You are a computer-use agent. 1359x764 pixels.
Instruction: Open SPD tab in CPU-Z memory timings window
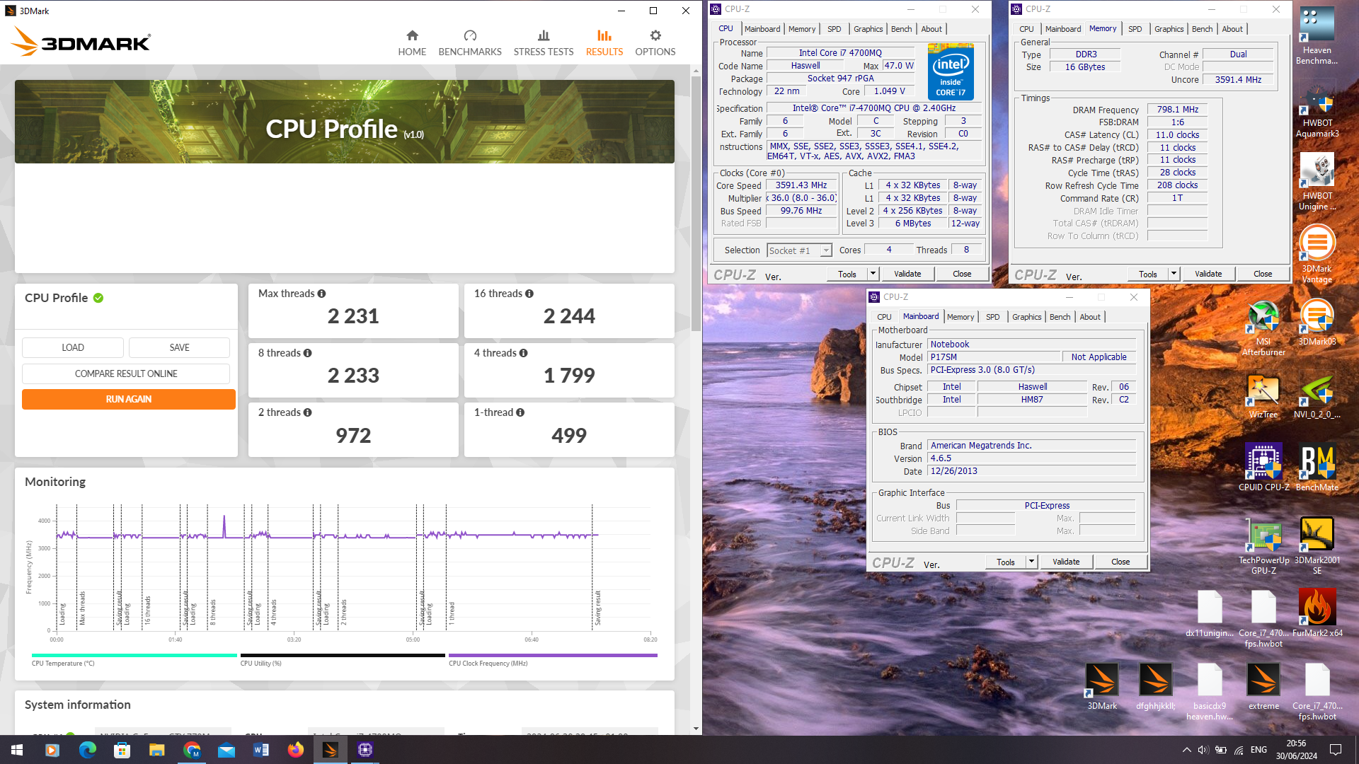point(1135,29)
